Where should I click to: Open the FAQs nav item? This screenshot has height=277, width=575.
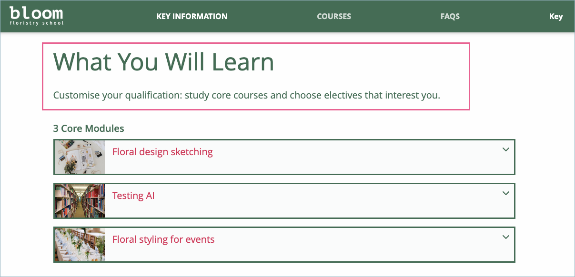(x=450, y=16)
